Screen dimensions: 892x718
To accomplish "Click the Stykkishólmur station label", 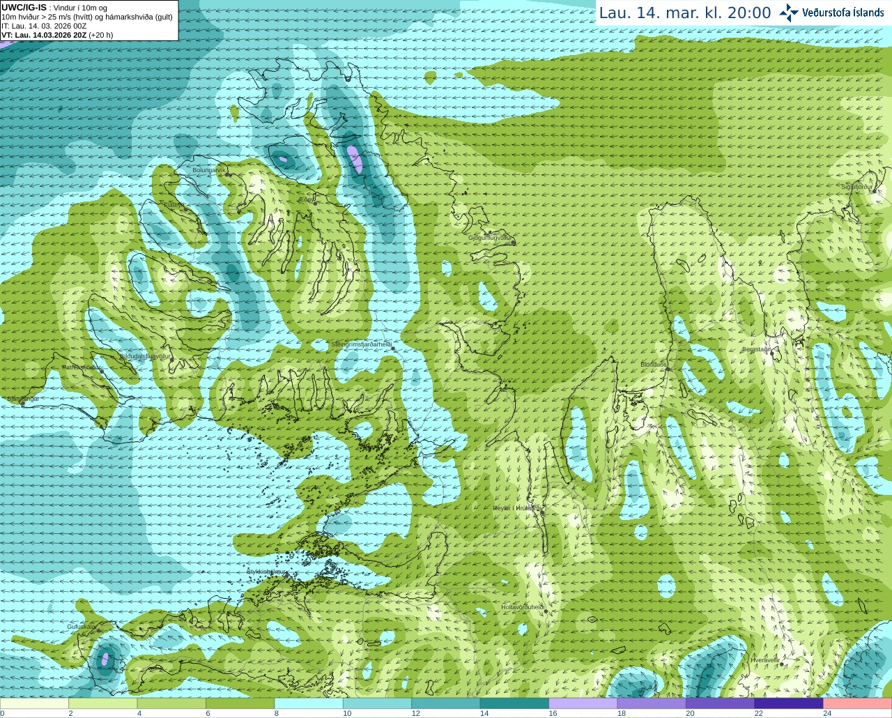I will coord(267,572).
